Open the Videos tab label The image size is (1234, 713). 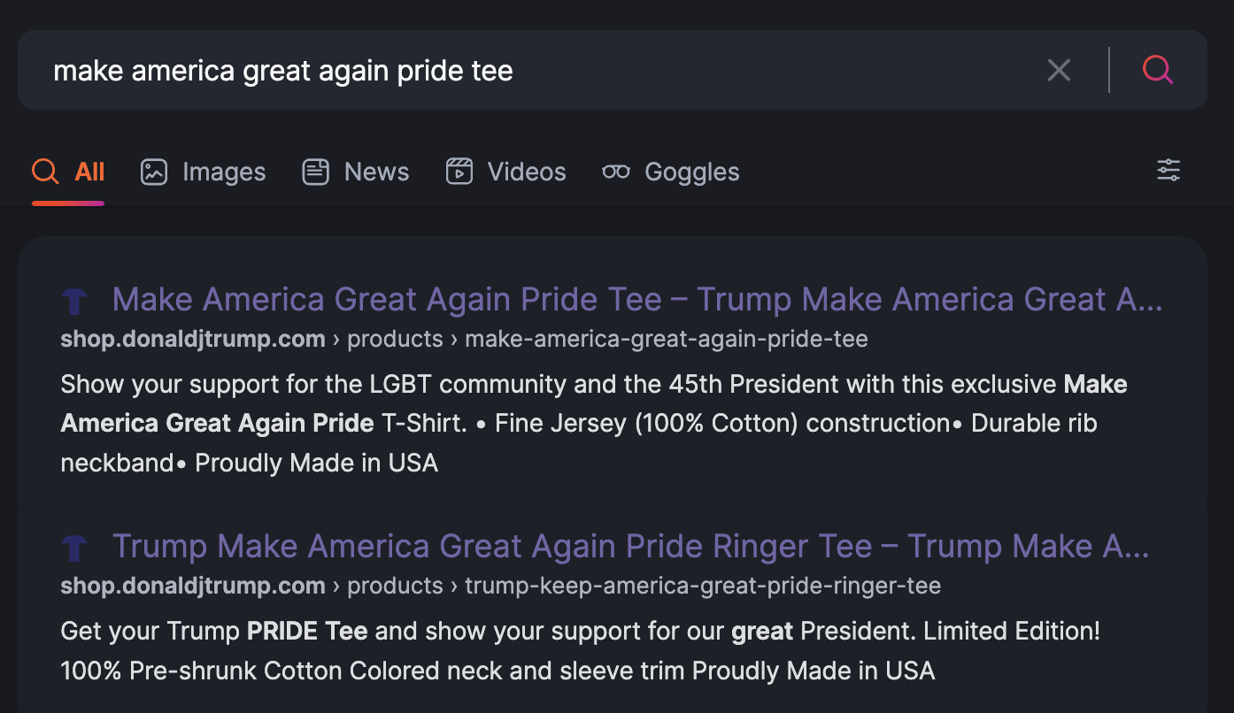tap(527, 172)
